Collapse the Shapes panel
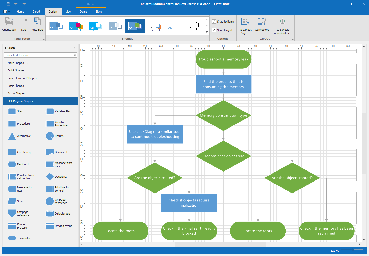The width and height of the screenshot is (369, 256). pos(74,47)
